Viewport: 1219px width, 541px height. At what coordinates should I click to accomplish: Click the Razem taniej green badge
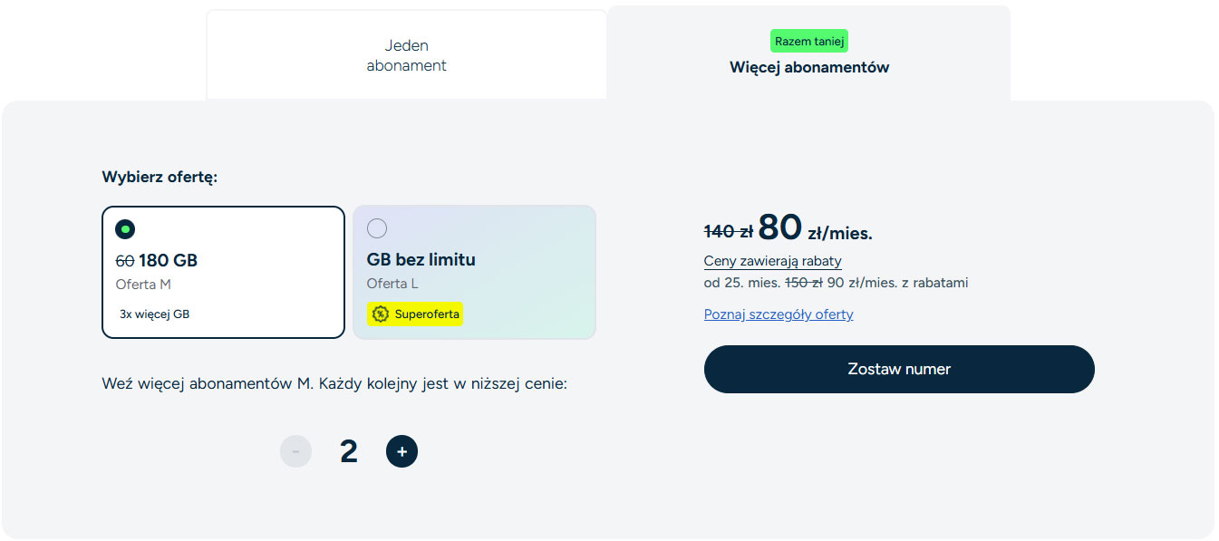[808, 41]
